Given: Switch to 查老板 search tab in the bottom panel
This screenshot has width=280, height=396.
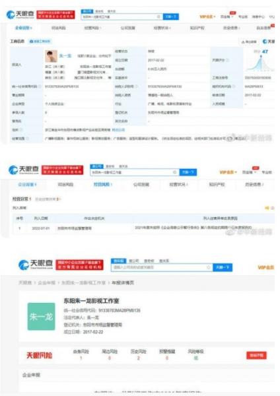Looking at the screenshot, I should click(149, 261).
